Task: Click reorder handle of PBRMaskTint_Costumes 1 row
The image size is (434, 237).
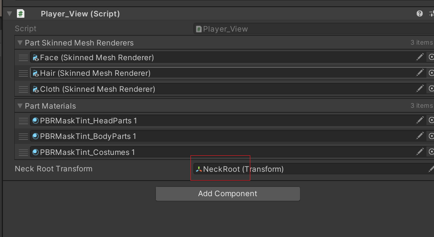Action: 23,152
